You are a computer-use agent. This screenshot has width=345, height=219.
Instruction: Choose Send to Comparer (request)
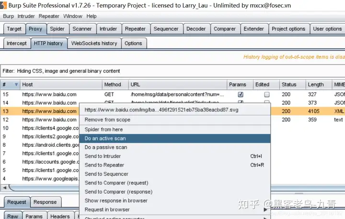tap(175, 183)
